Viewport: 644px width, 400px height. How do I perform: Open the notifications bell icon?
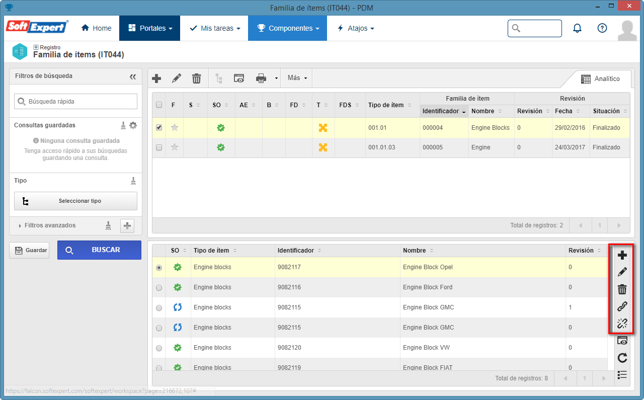578,28
